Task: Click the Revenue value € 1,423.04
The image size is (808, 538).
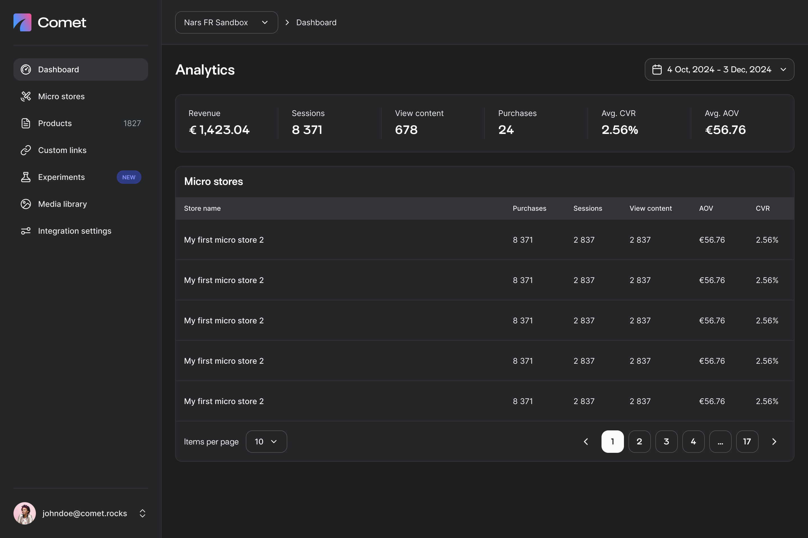Action: pyautogui.click(x=219, y=130)
